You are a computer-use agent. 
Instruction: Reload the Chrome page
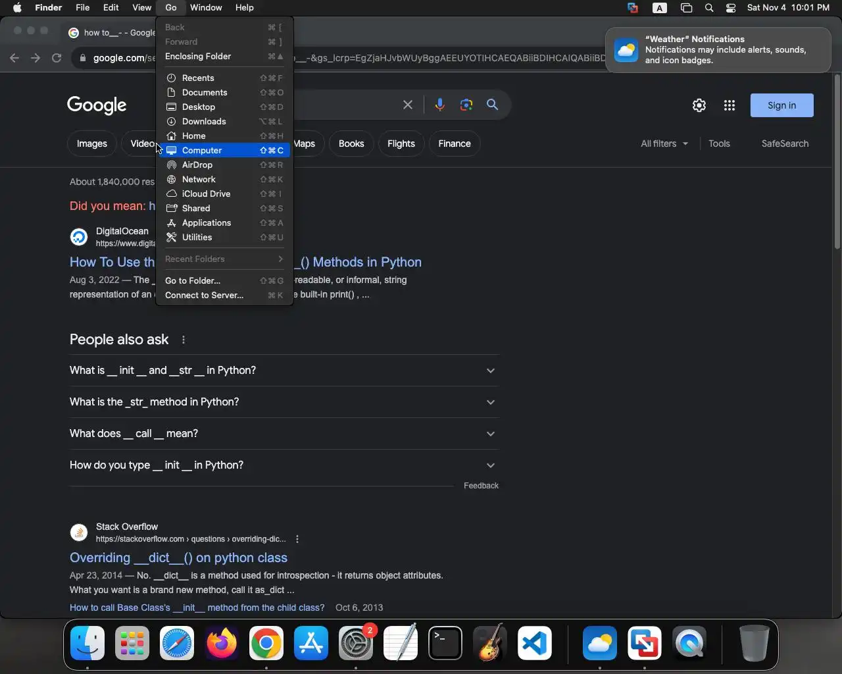(x=57, y=58)
